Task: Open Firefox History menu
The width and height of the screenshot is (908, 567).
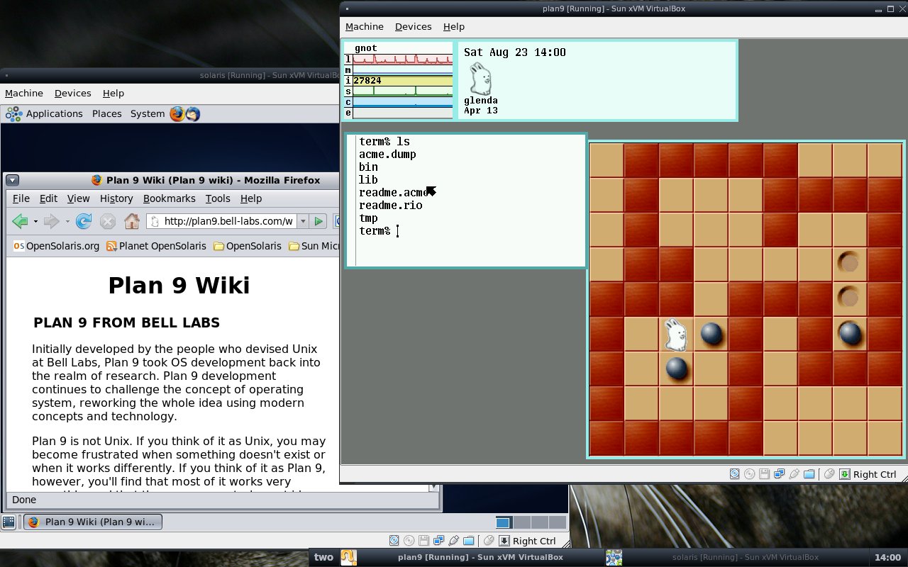Action: [x=116, y=198]
